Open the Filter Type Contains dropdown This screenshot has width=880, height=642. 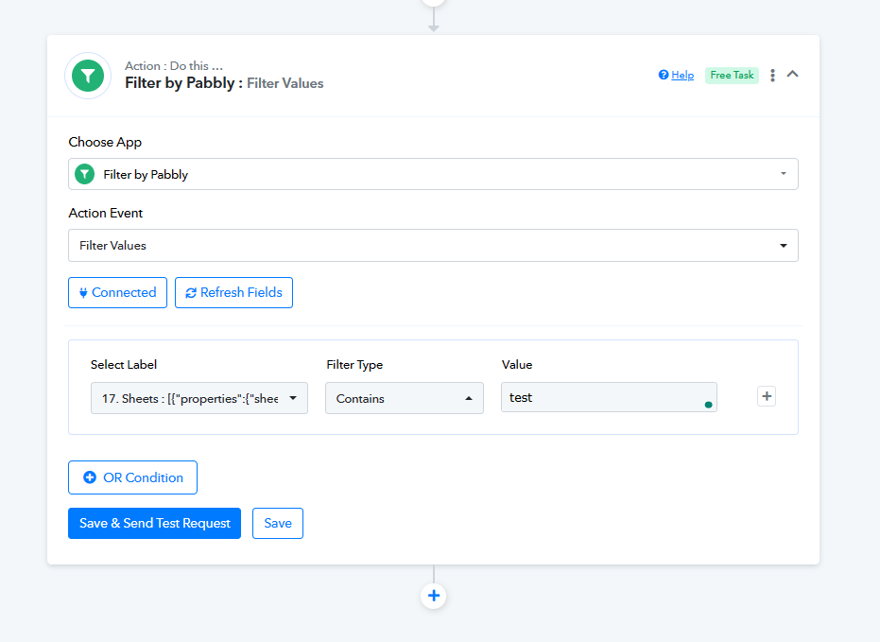405,398
